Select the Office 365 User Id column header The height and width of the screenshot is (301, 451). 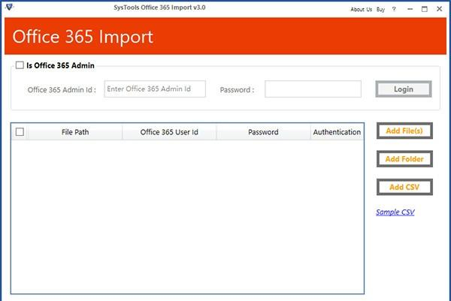pyautogui.click(x=169, y=132)
